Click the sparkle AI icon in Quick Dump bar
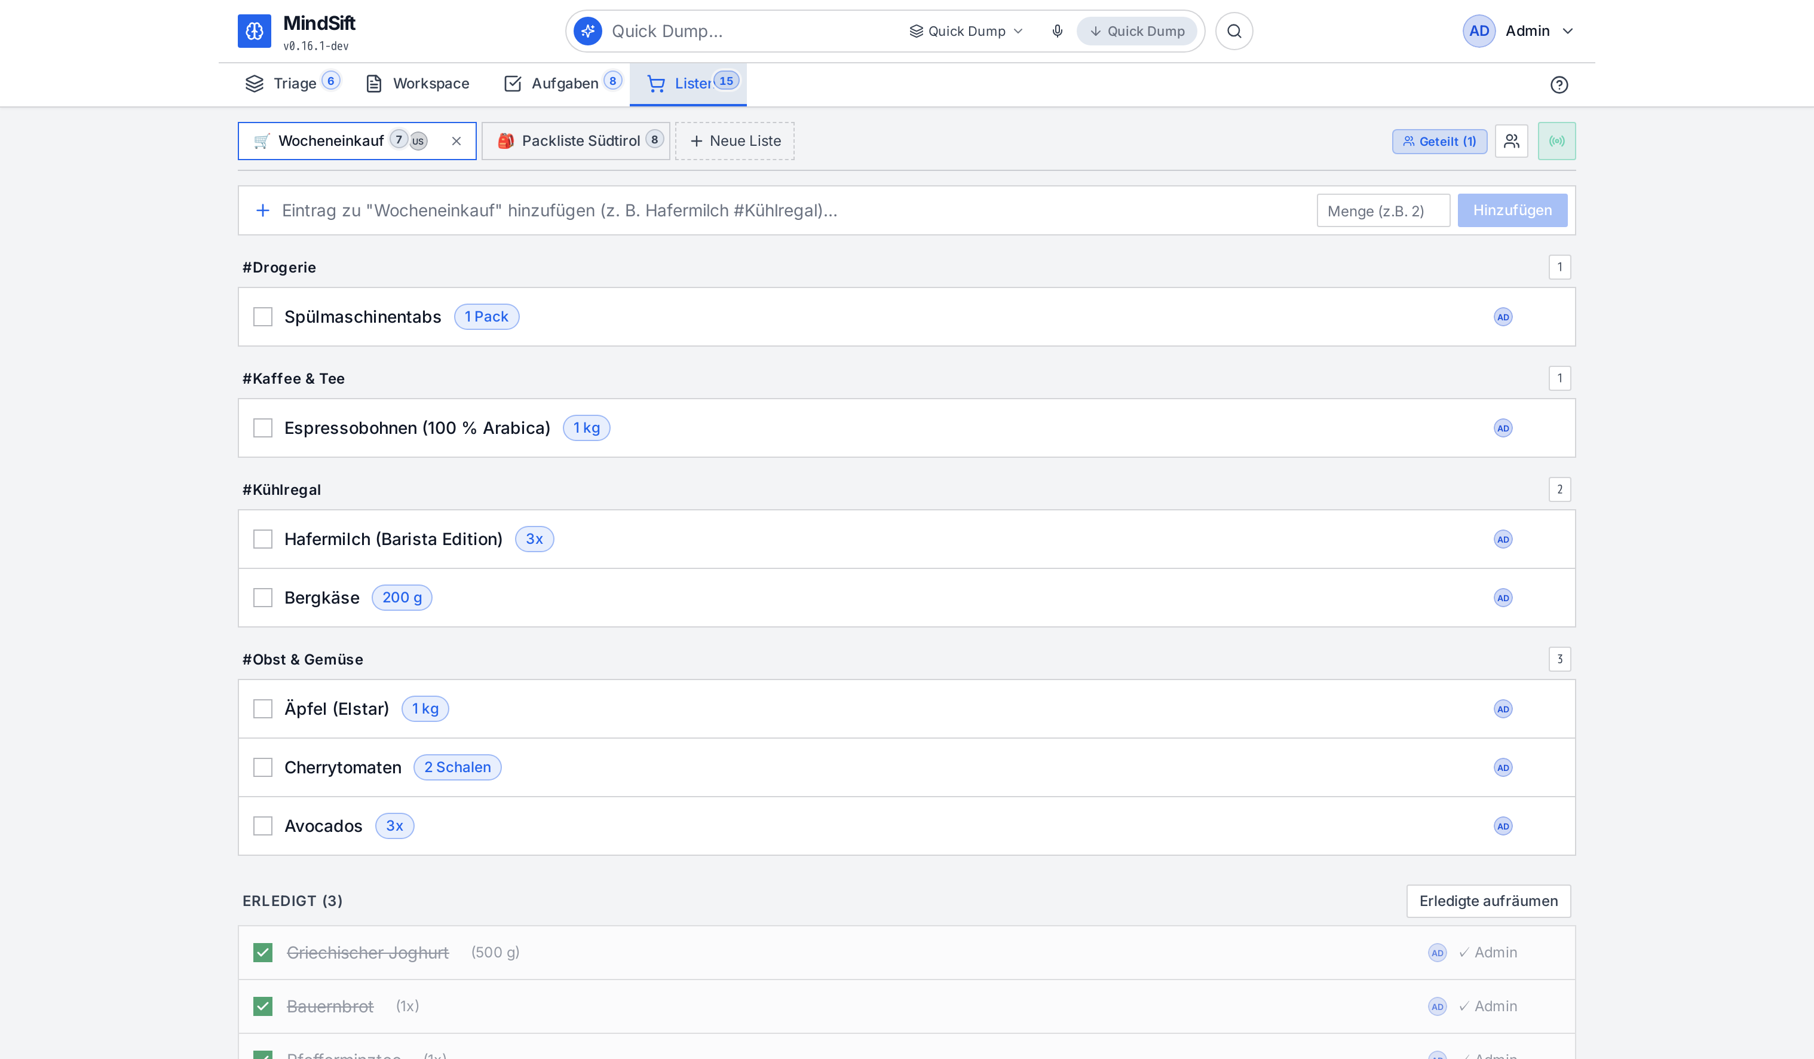Viewport: 1814px width, 1059px height. click(587, 31)
